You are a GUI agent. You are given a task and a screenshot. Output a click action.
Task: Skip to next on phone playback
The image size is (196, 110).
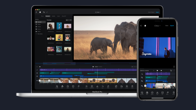pyautogui.click(x=161, y=71)
